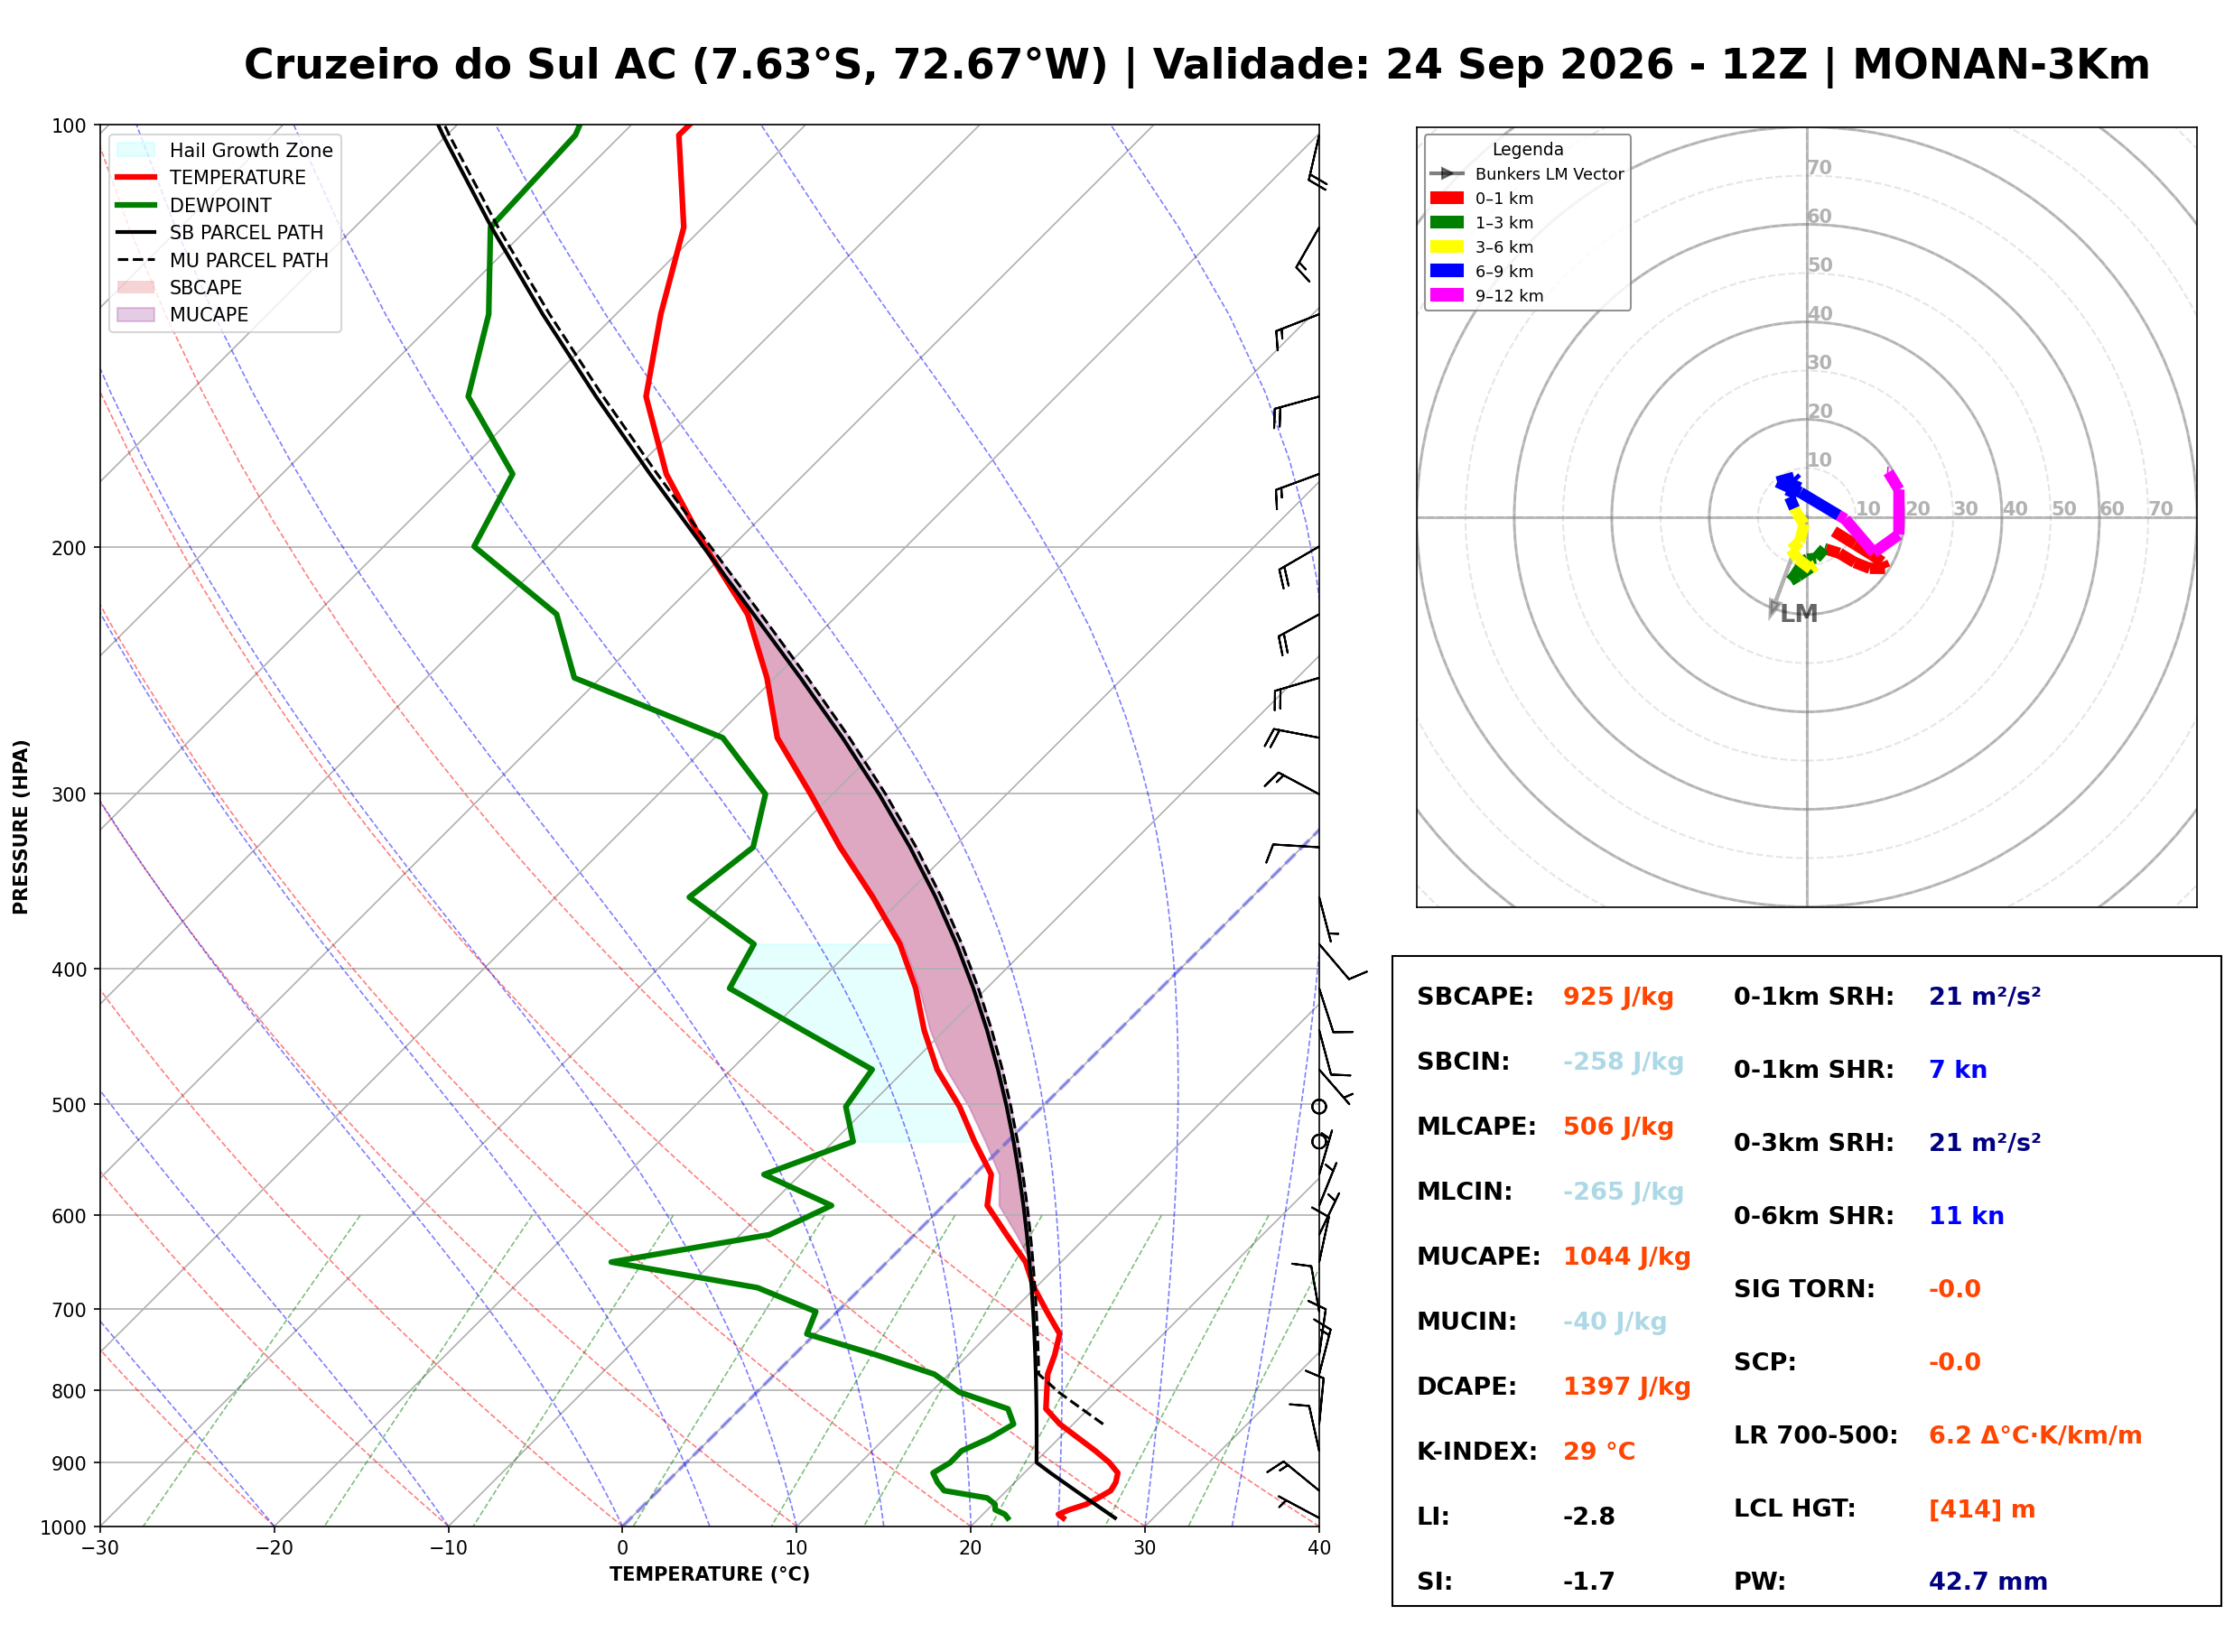This screenshot has width=2234, height=1652.
Task: Click the green 1–3 km legend swatch
Action: click(x=1447, y=222)
